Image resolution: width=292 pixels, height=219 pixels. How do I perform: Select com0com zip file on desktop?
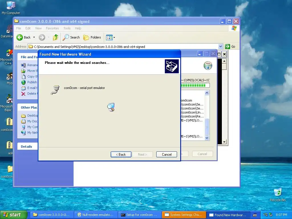coord(8,125)
